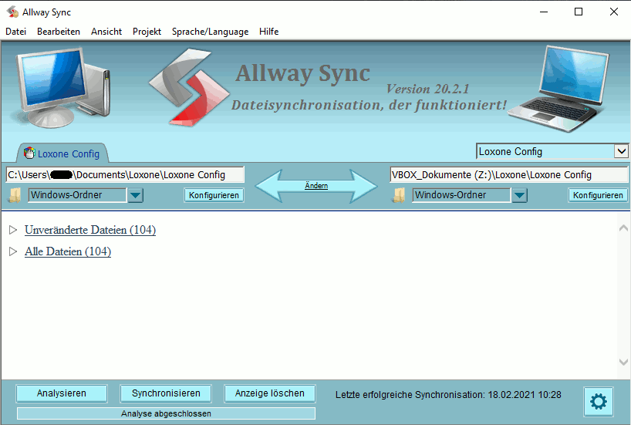631x425 pixels.
Task: Open the Datei menu
Action: click(15, 32)
